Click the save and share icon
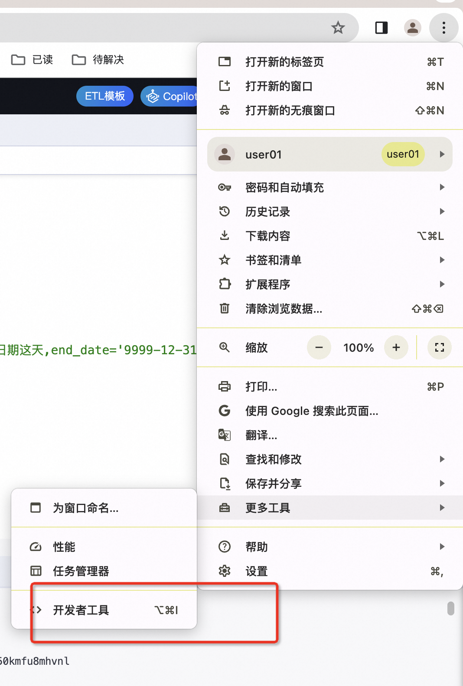The image size is (463, 686). coord(225,483)
